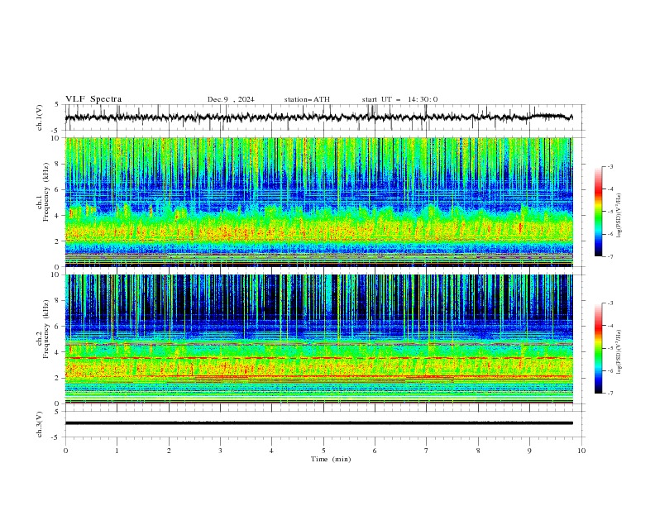The height and width of the screenshot is (506, 655).
Task: Click time-axis tick label "2"
Action: click(169, 451)
